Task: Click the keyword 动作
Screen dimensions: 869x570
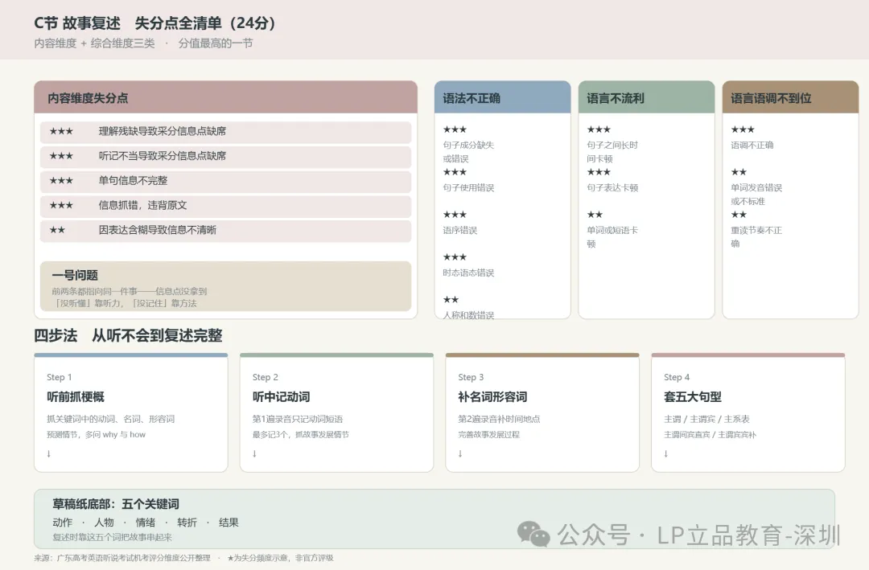Action: pyautogui.click(x=63, y=523)
